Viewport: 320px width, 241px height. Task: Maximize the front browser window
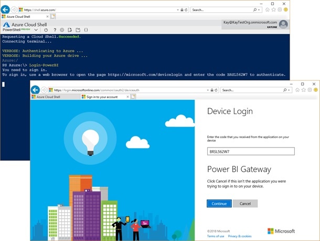[303, 84]
